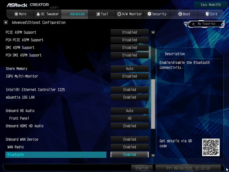This screenshot has width=229, height=172.
Task: Click the scroll up arrow
Action: tap(153, 32)
